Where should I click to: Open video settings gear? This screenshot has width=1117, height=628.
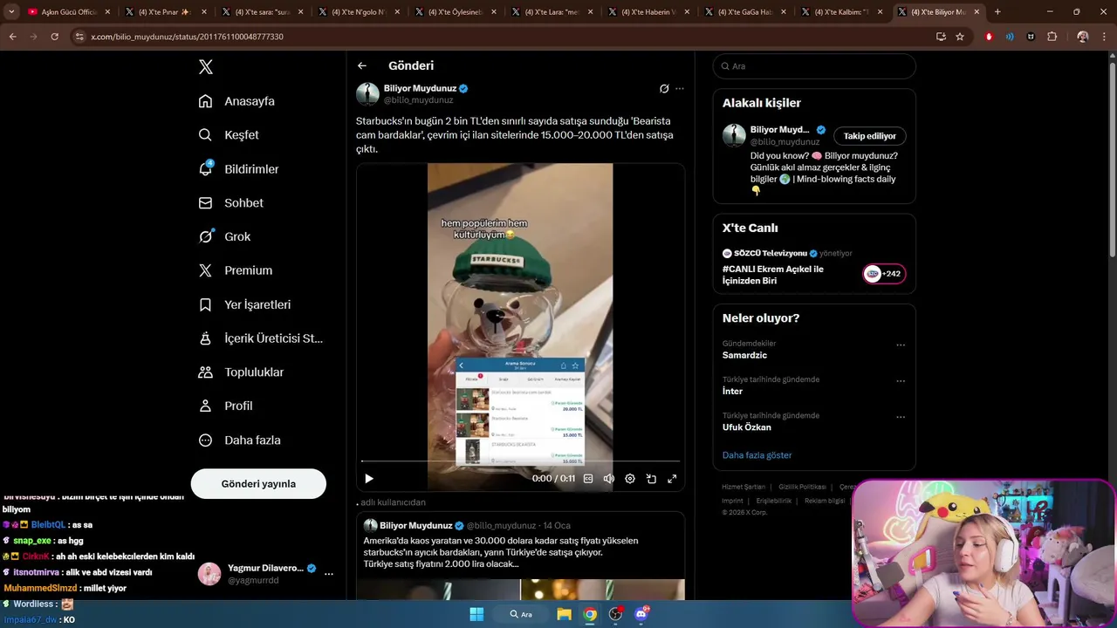630,478
